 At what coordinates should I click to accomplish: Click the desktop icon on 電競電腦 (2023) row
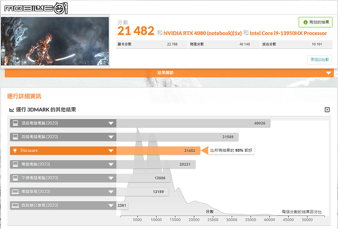16,164
